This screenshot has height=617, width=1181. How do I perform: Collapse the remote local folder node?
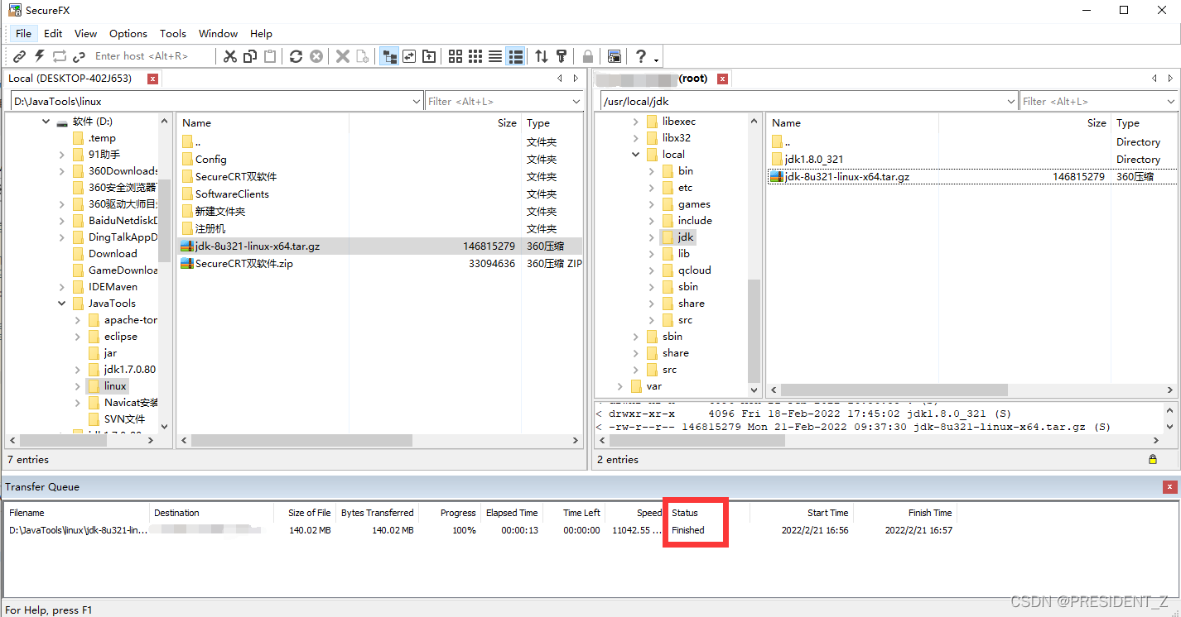[636, 155]
